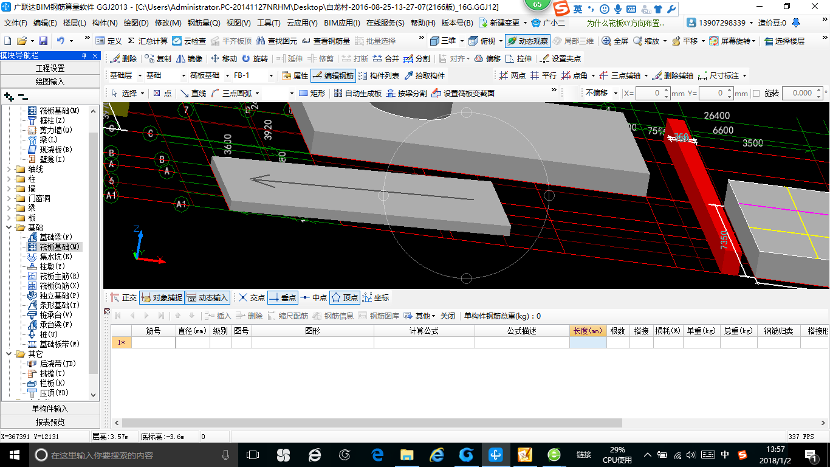
Task: Click 自动生成板 auto-generate slab
Action: [358, 93]
